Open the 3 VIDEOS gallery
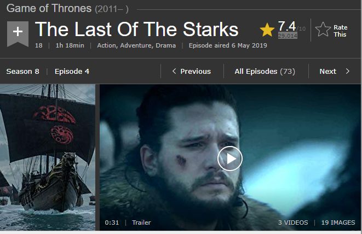 (x=293, y=223)
